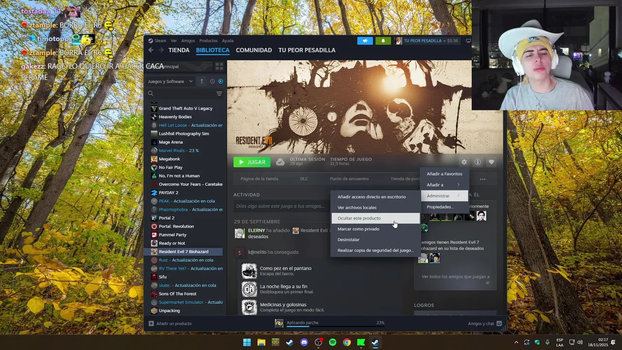Screen dimensions: 622x350
Task: Click the sort ascending arrow in library filter
Action: [x=202, y=81]
